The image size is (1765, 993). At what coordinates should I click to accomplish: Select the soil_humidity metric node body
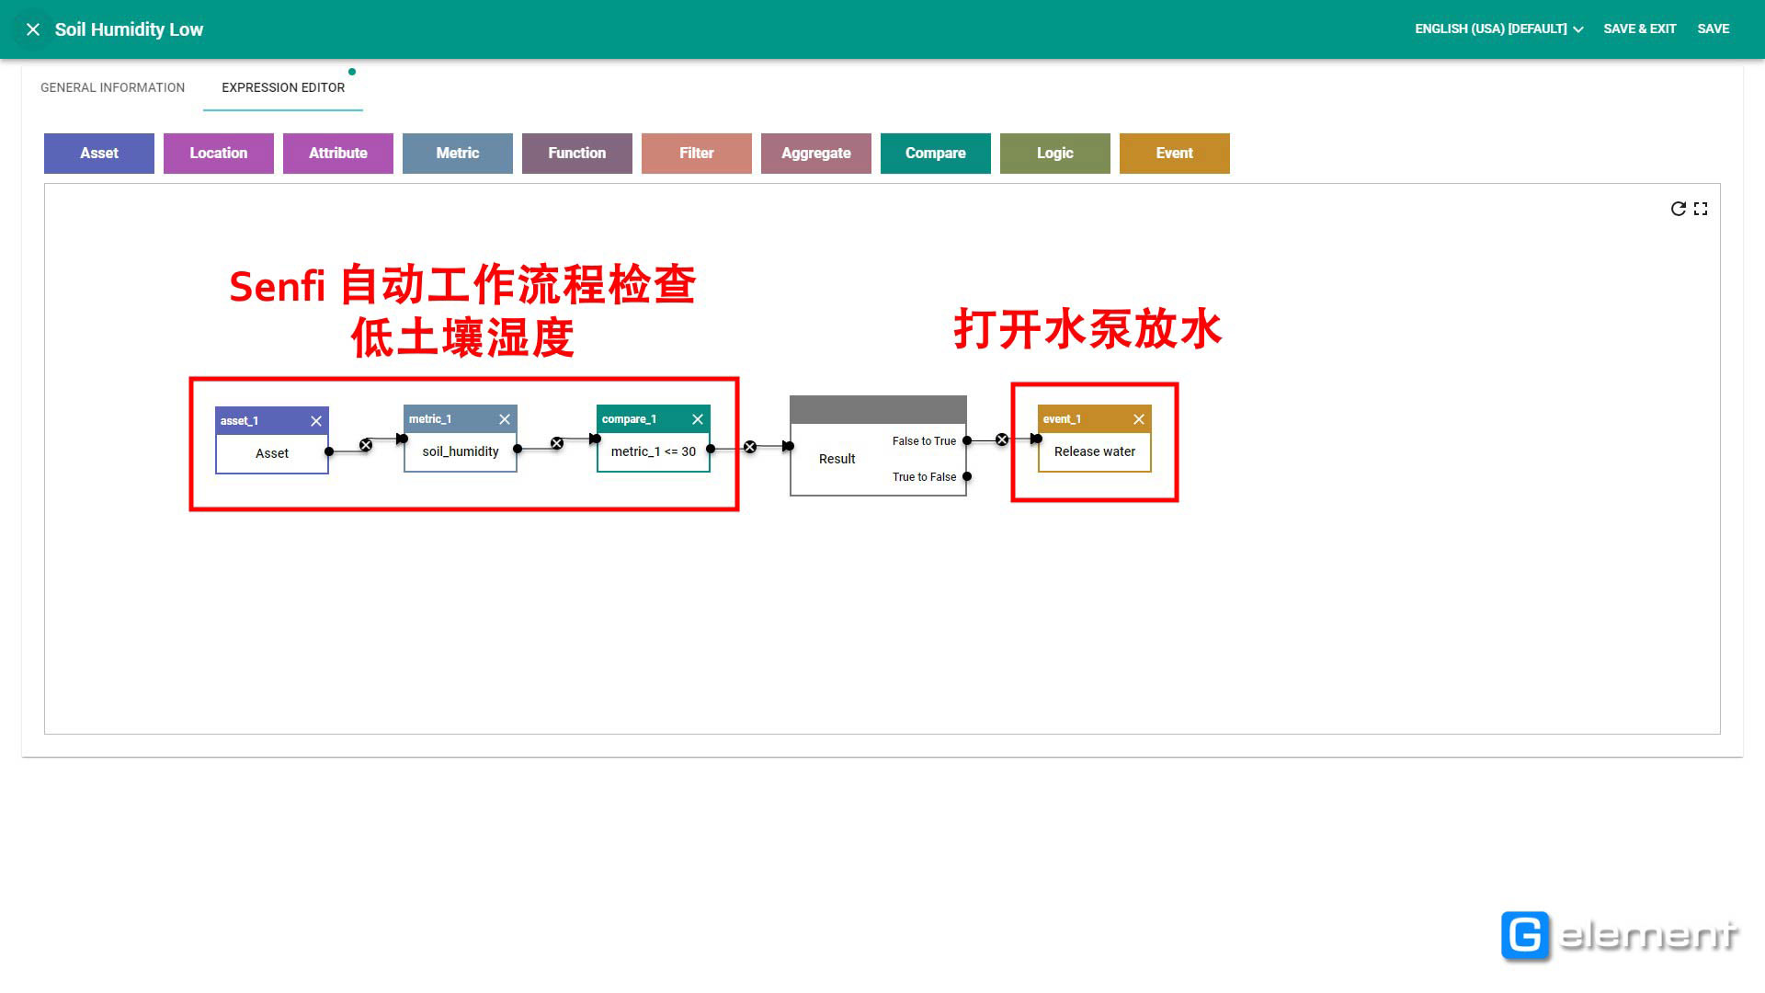461,451
